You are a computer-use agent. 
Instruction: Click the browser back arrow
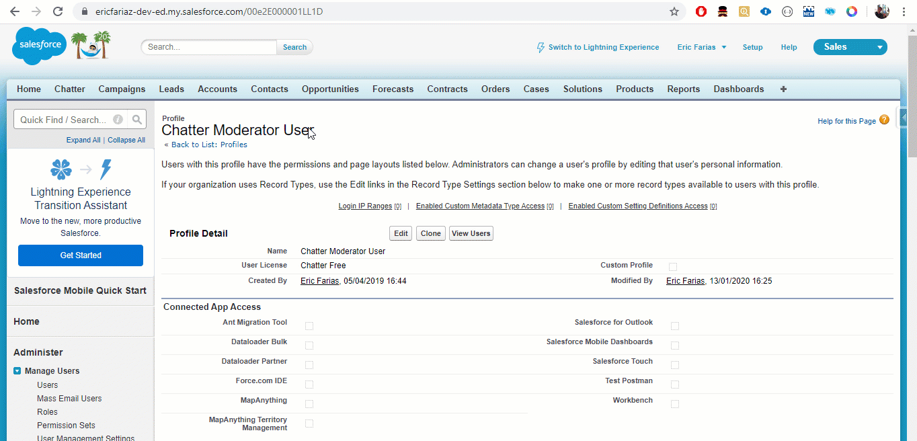click(14, 11)
